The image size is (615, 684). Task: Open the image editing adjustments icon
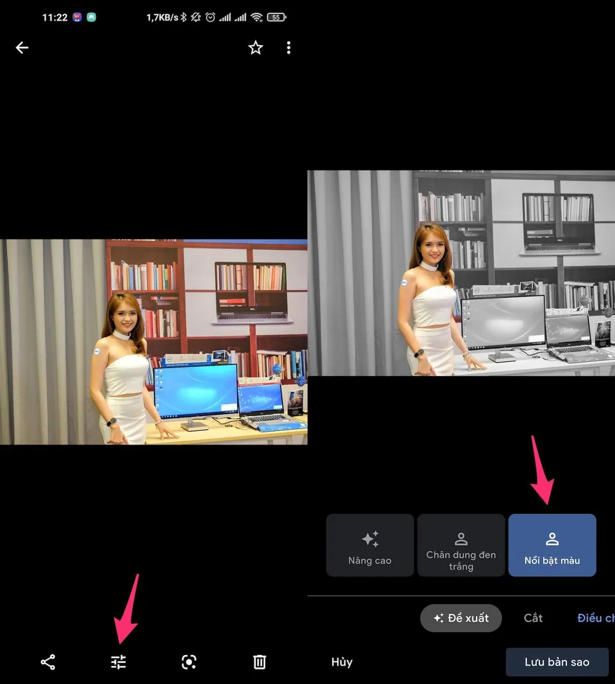pos(118,662)
